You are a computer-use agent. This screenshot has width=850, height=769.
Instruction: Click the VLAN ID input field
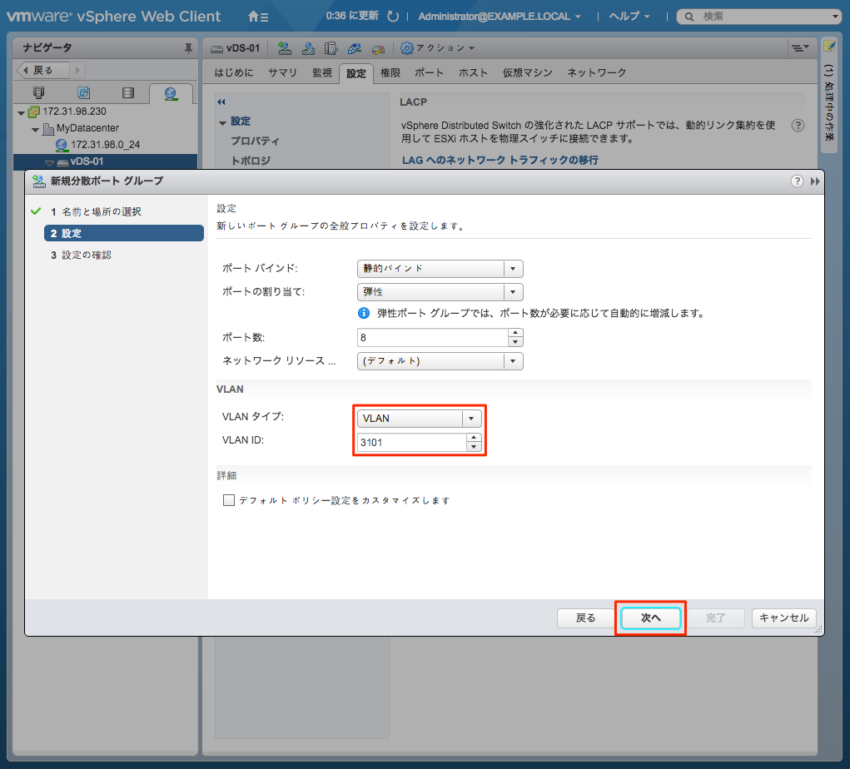(x=412, y=442)
